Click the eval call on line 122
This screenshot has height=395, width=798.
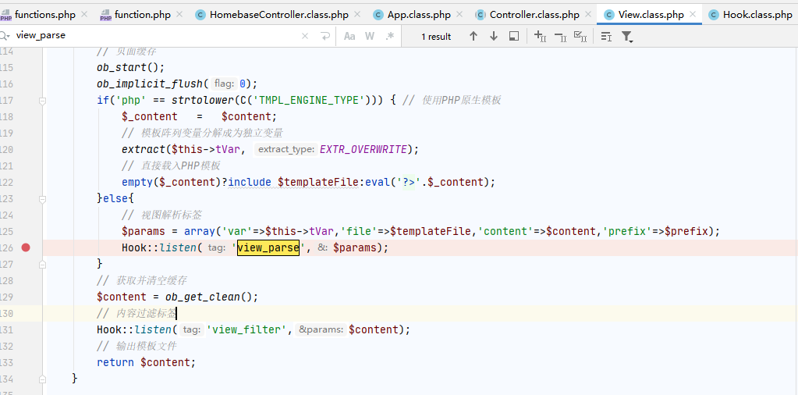(x=377, y=182)
